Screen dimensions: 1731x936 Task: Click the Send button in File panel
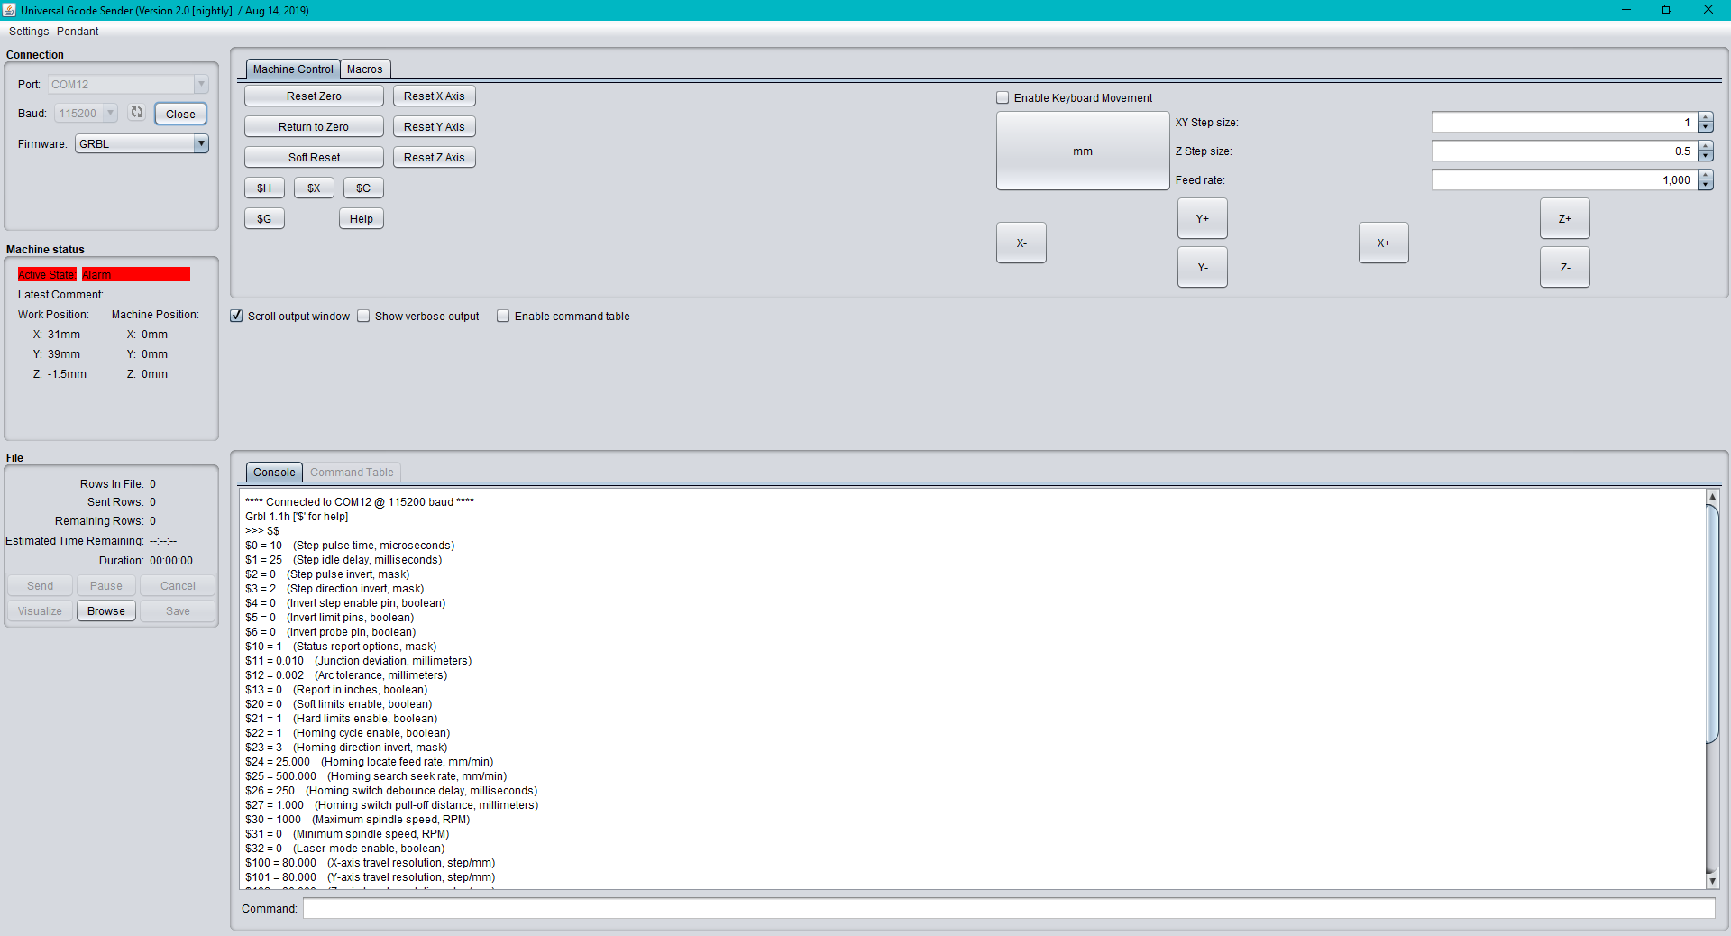pyautogui.click(x=41, y=586)
